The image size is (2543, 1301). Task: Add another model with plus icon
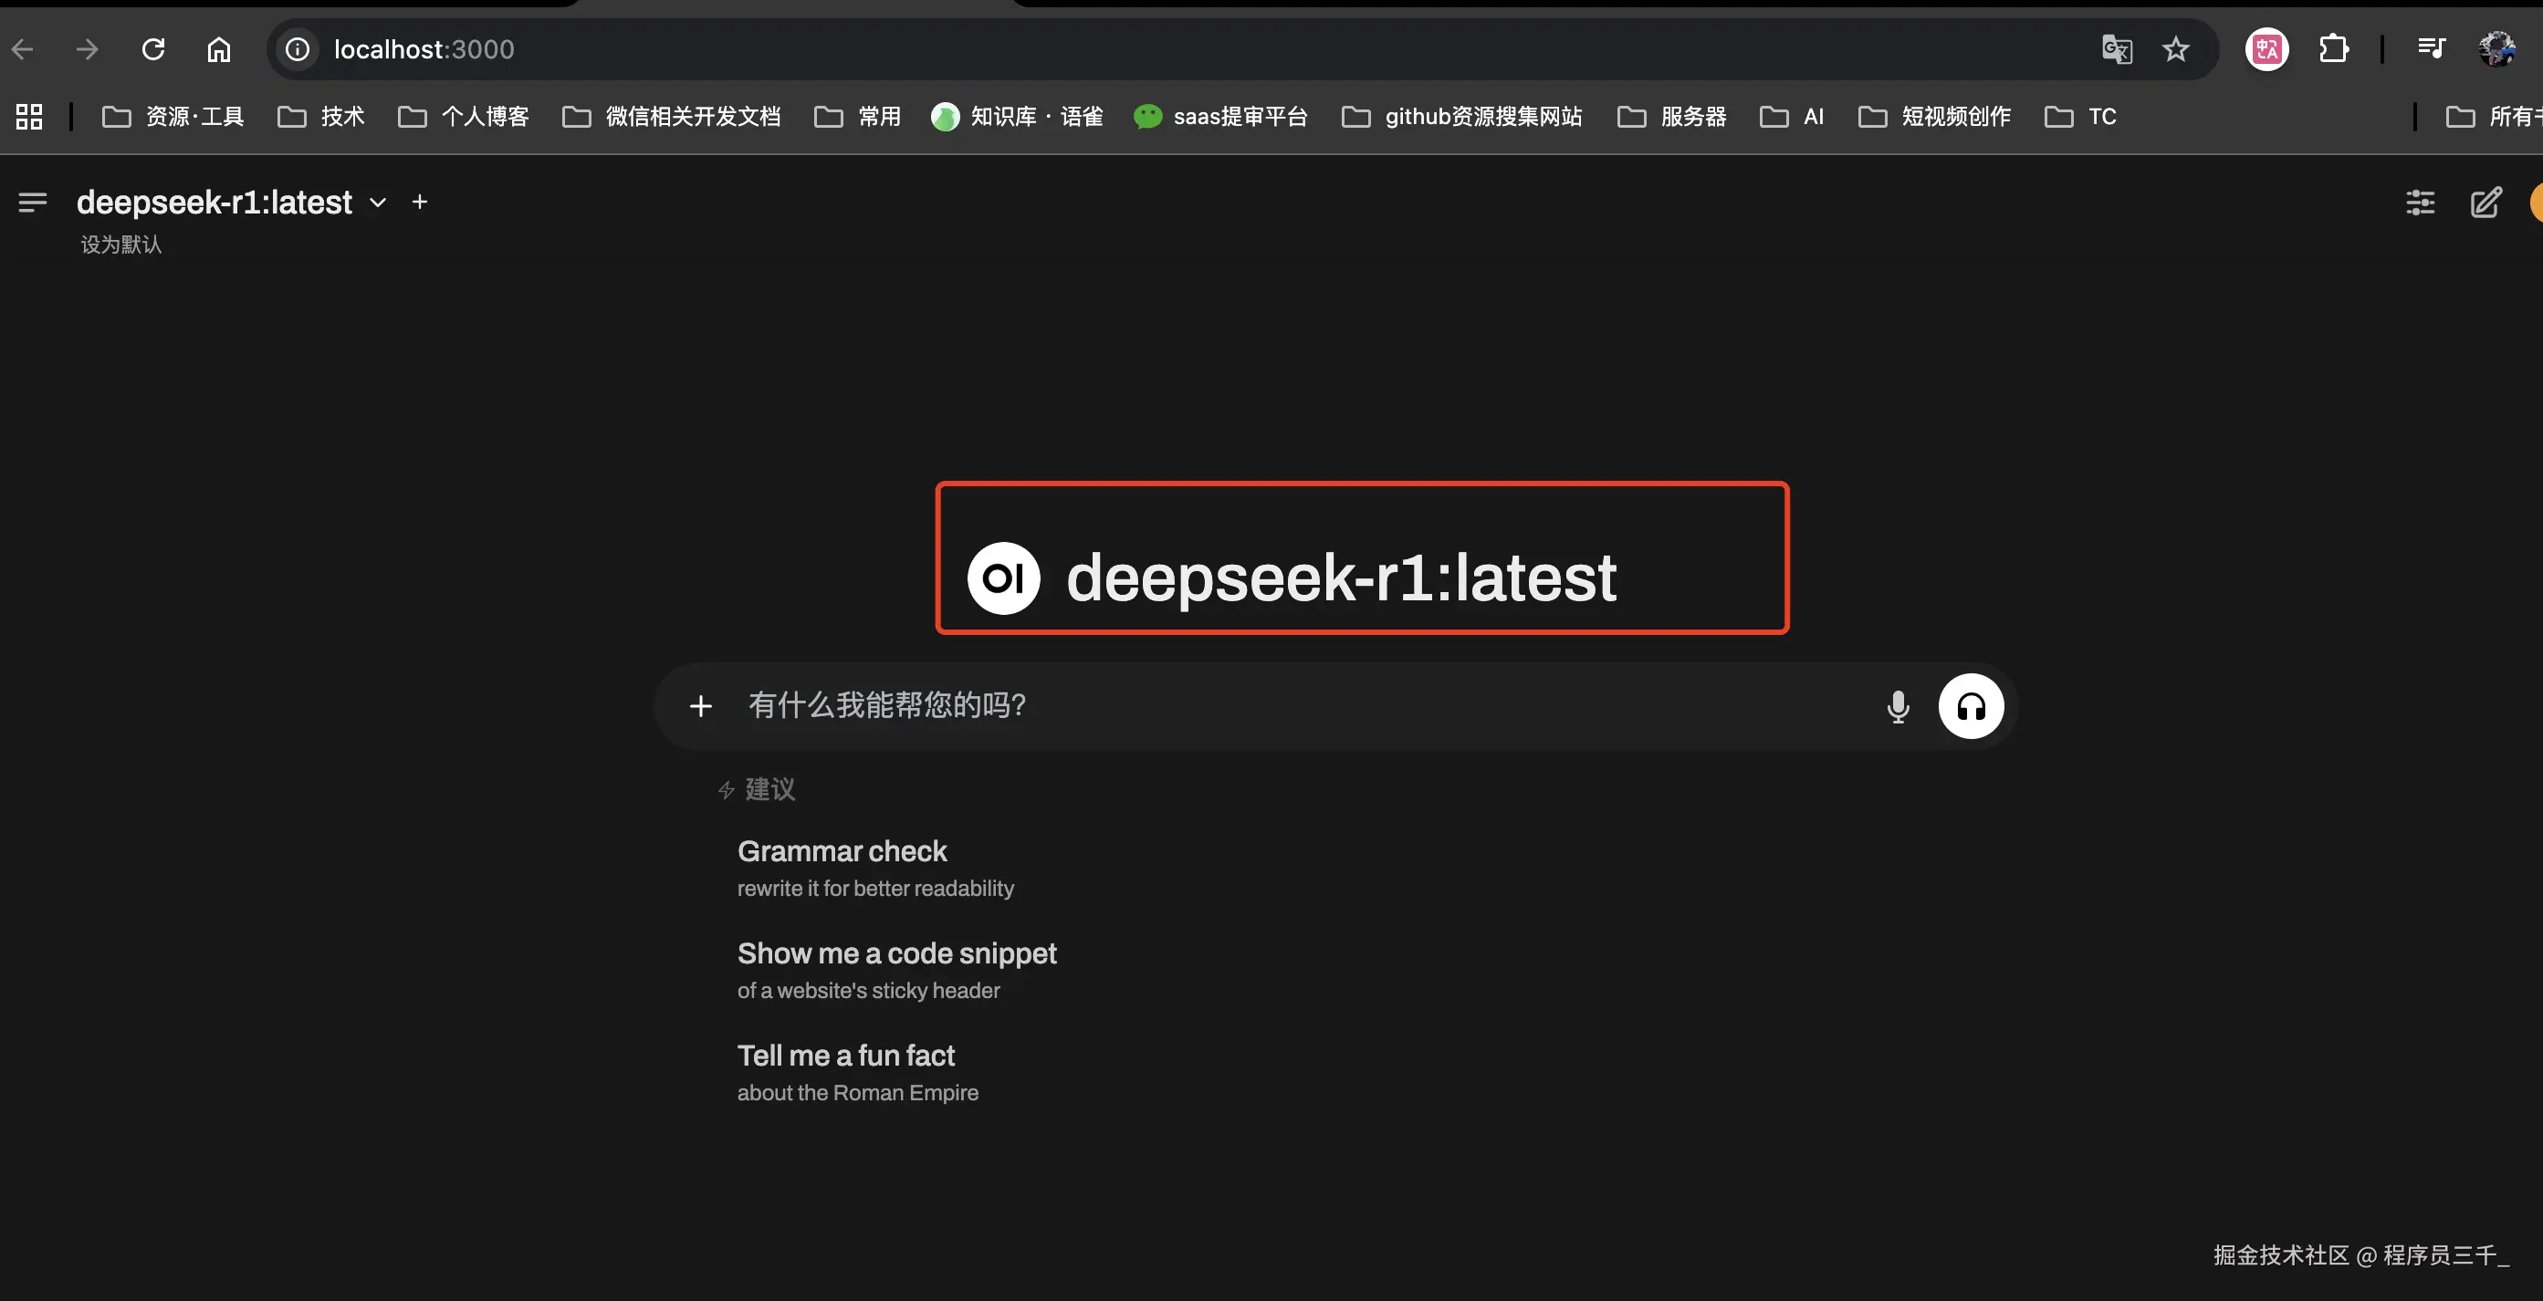click(420, 203)
